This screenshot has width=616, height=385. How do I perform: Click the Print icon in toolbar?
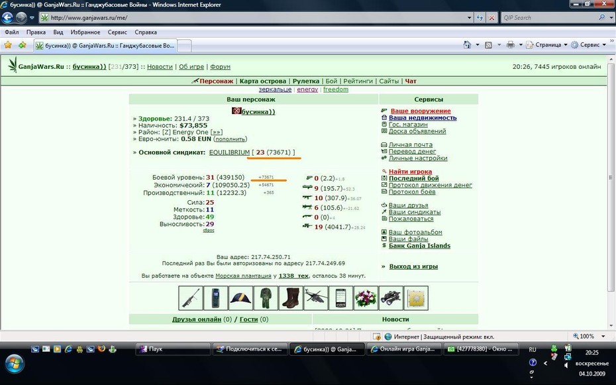510,45
